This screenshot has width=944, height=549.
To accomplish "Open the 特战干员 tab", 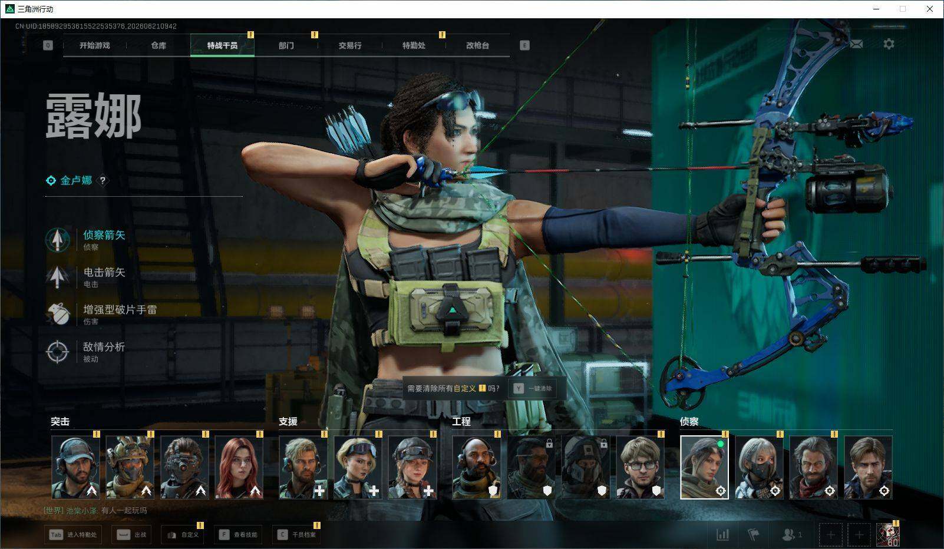I will pos(222,45).
